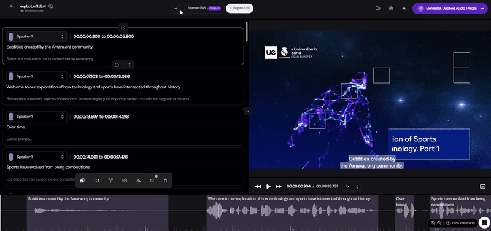Open Speaker 1 dropdown for 'Over time...' segment
491x231 pixels.
[37, 117]
